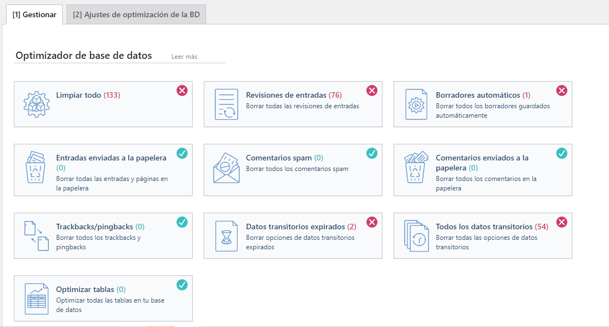Switch to the Ajustes de optimización tab

click(136, 14)
